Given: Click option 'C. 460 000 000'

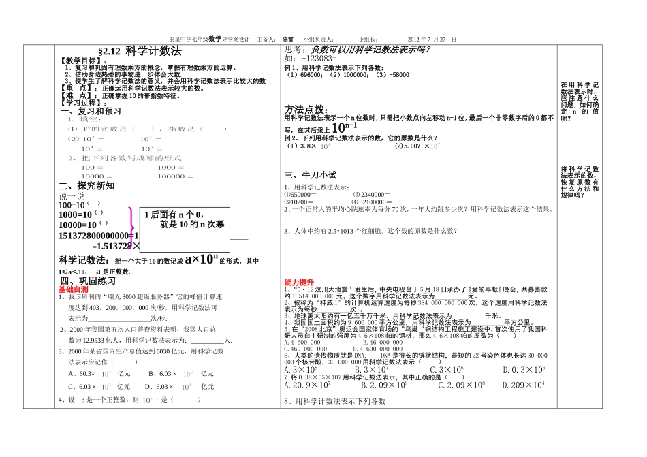Looking at the screenshot, I should (x=305, y=349).
